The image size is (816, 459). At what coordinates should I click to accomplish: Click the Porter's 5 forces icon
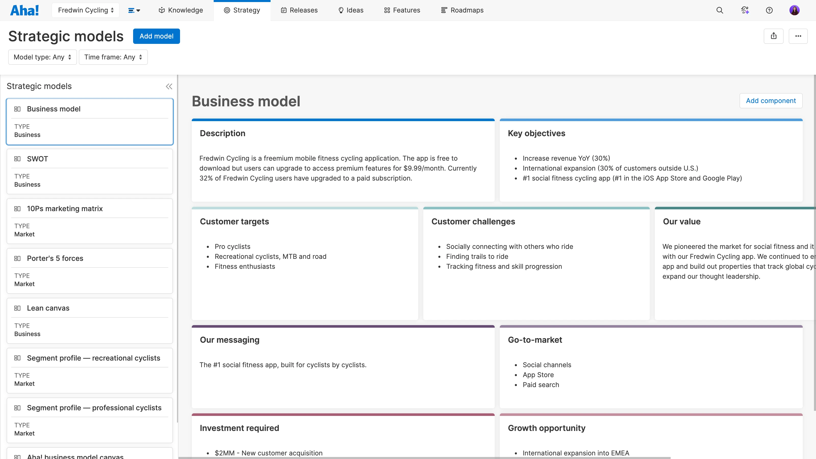tap(17, 258)
